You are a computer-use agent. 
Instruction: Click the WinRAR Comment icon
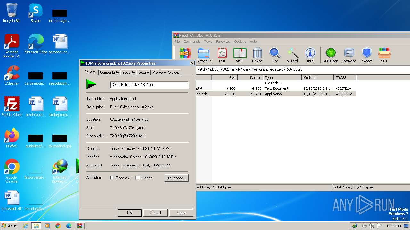click(x=349, y=55)
